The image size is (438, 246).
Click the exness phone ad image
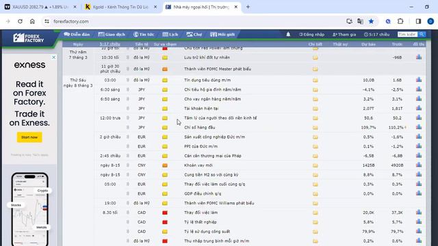point(29,209)
